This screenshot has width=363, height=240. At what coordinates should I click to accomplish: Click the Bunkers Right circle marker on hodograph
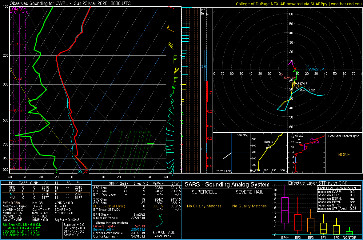pyautogui.click(x=281, y=74)
